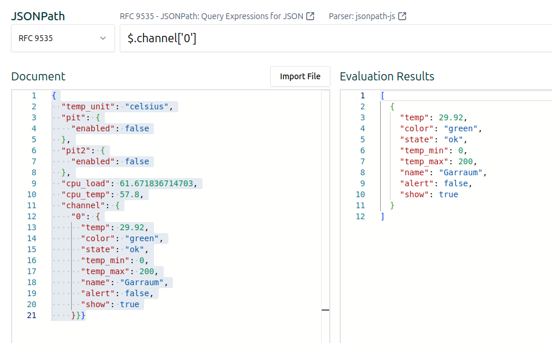Click the scrollbar marker near line 21
Image resolution: width=552 pixels, height=343 pixels.
click(x=326, y=310)
